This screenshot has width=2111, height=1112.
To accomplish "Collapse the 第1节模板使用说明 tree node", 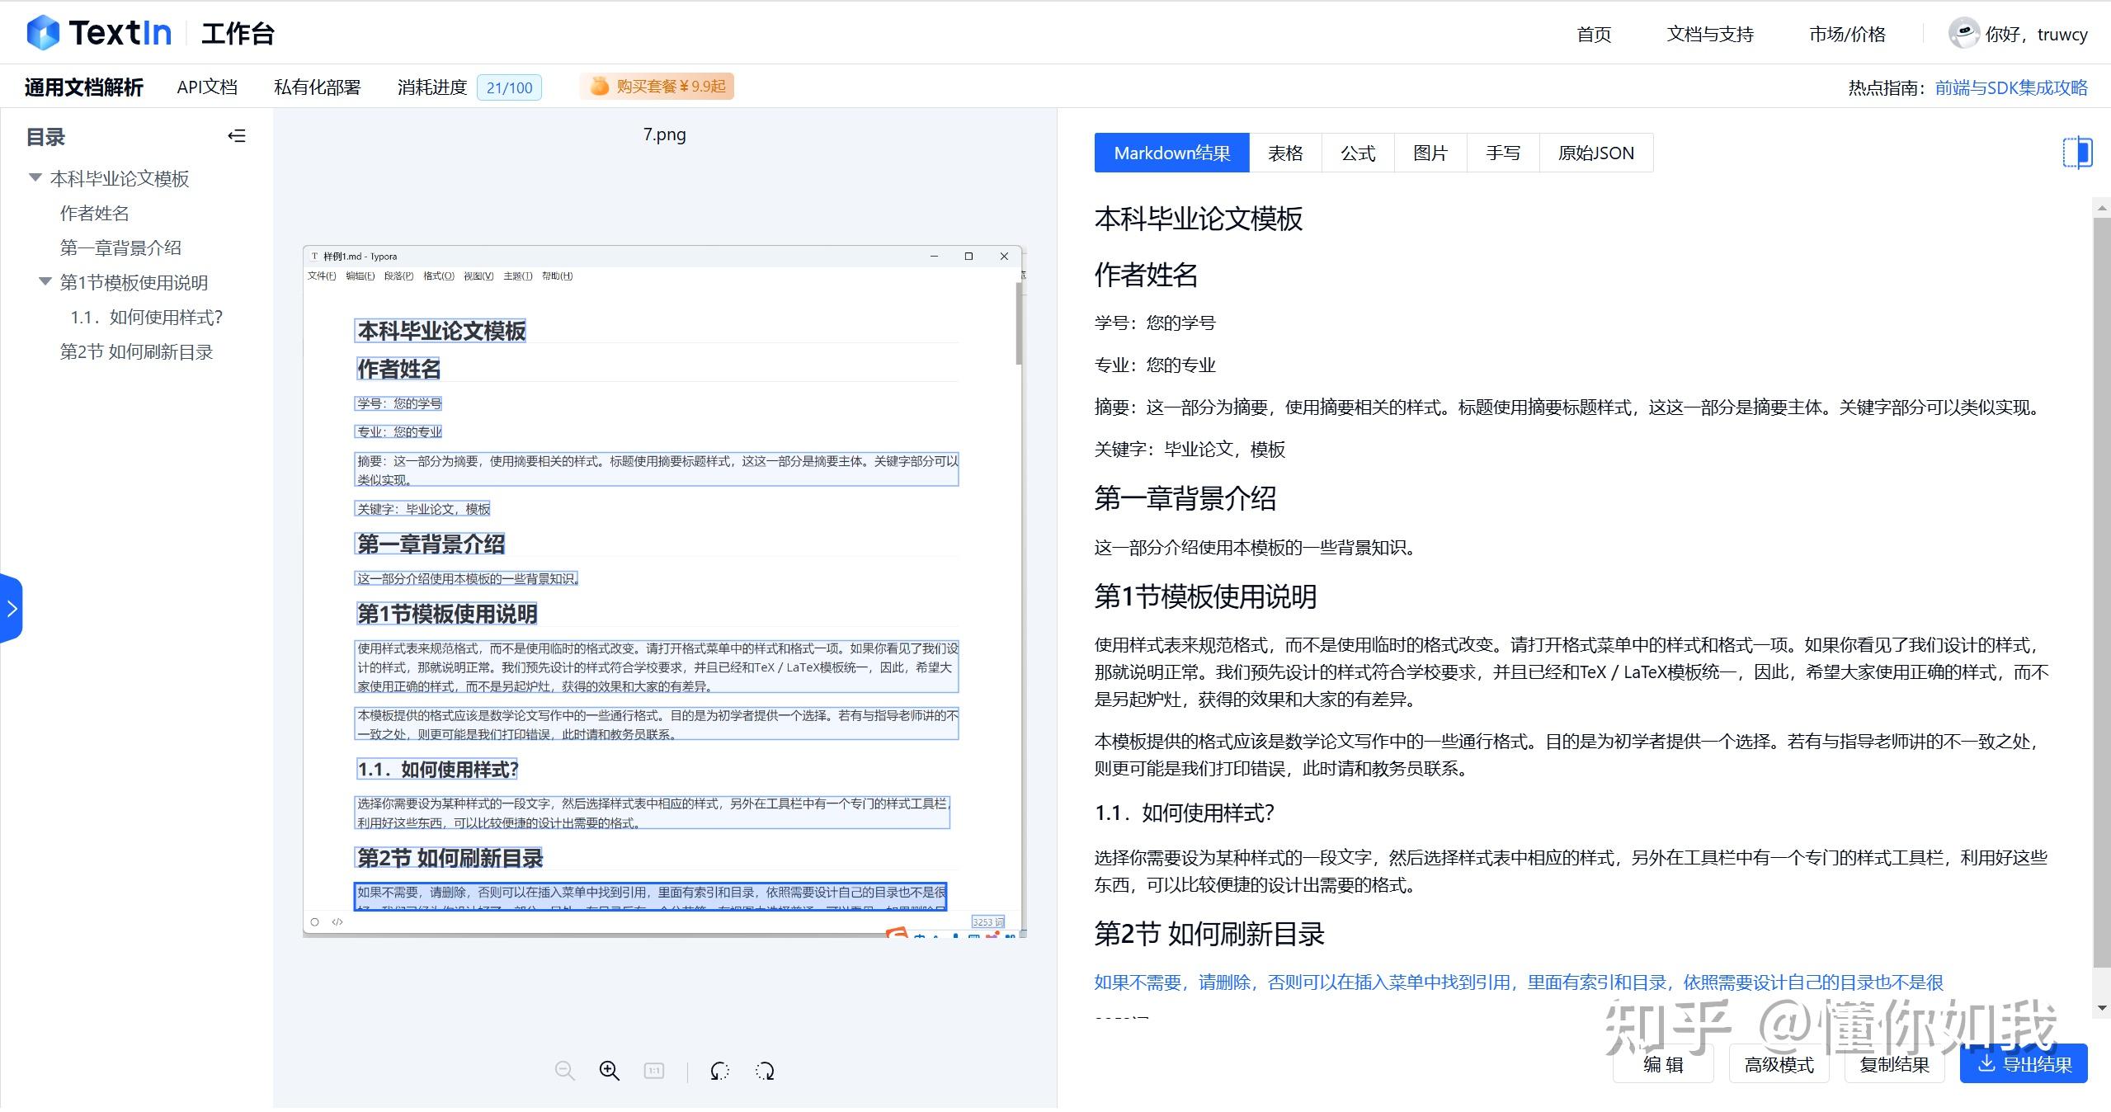I will pyautogui.click(x=45, y=282).
